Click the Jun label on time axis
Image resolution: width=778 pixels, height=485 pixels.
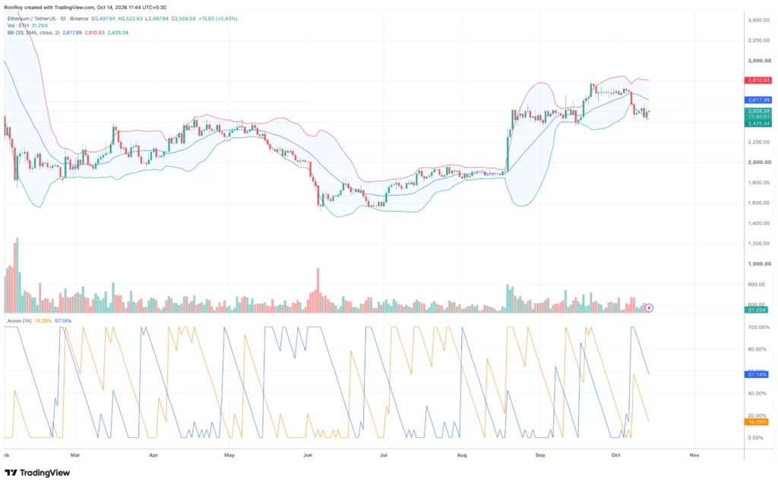tap(308, 455)
